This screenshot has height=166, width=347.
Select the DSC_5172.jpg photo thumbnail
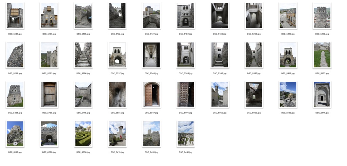pos(117,16)
